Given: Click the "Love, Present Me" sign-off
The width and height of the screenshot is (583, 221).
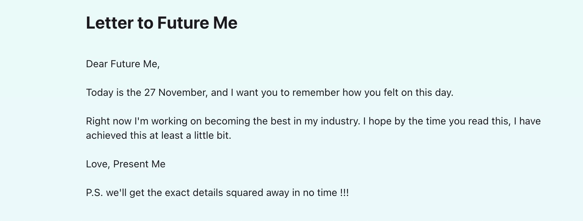Looking at the screenshot, I should [126, 164].
